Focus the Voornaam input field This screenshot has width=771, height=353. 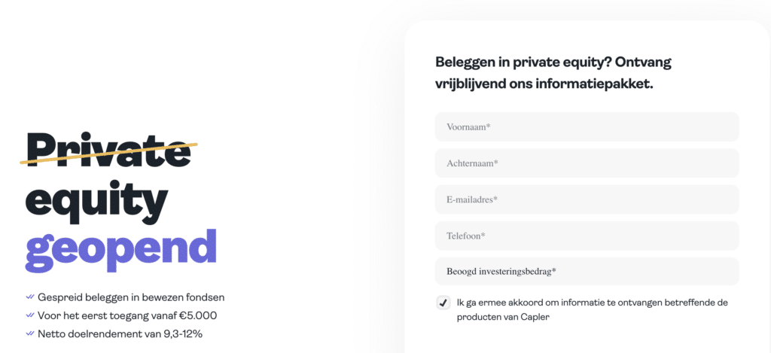[x=587, y=127]
